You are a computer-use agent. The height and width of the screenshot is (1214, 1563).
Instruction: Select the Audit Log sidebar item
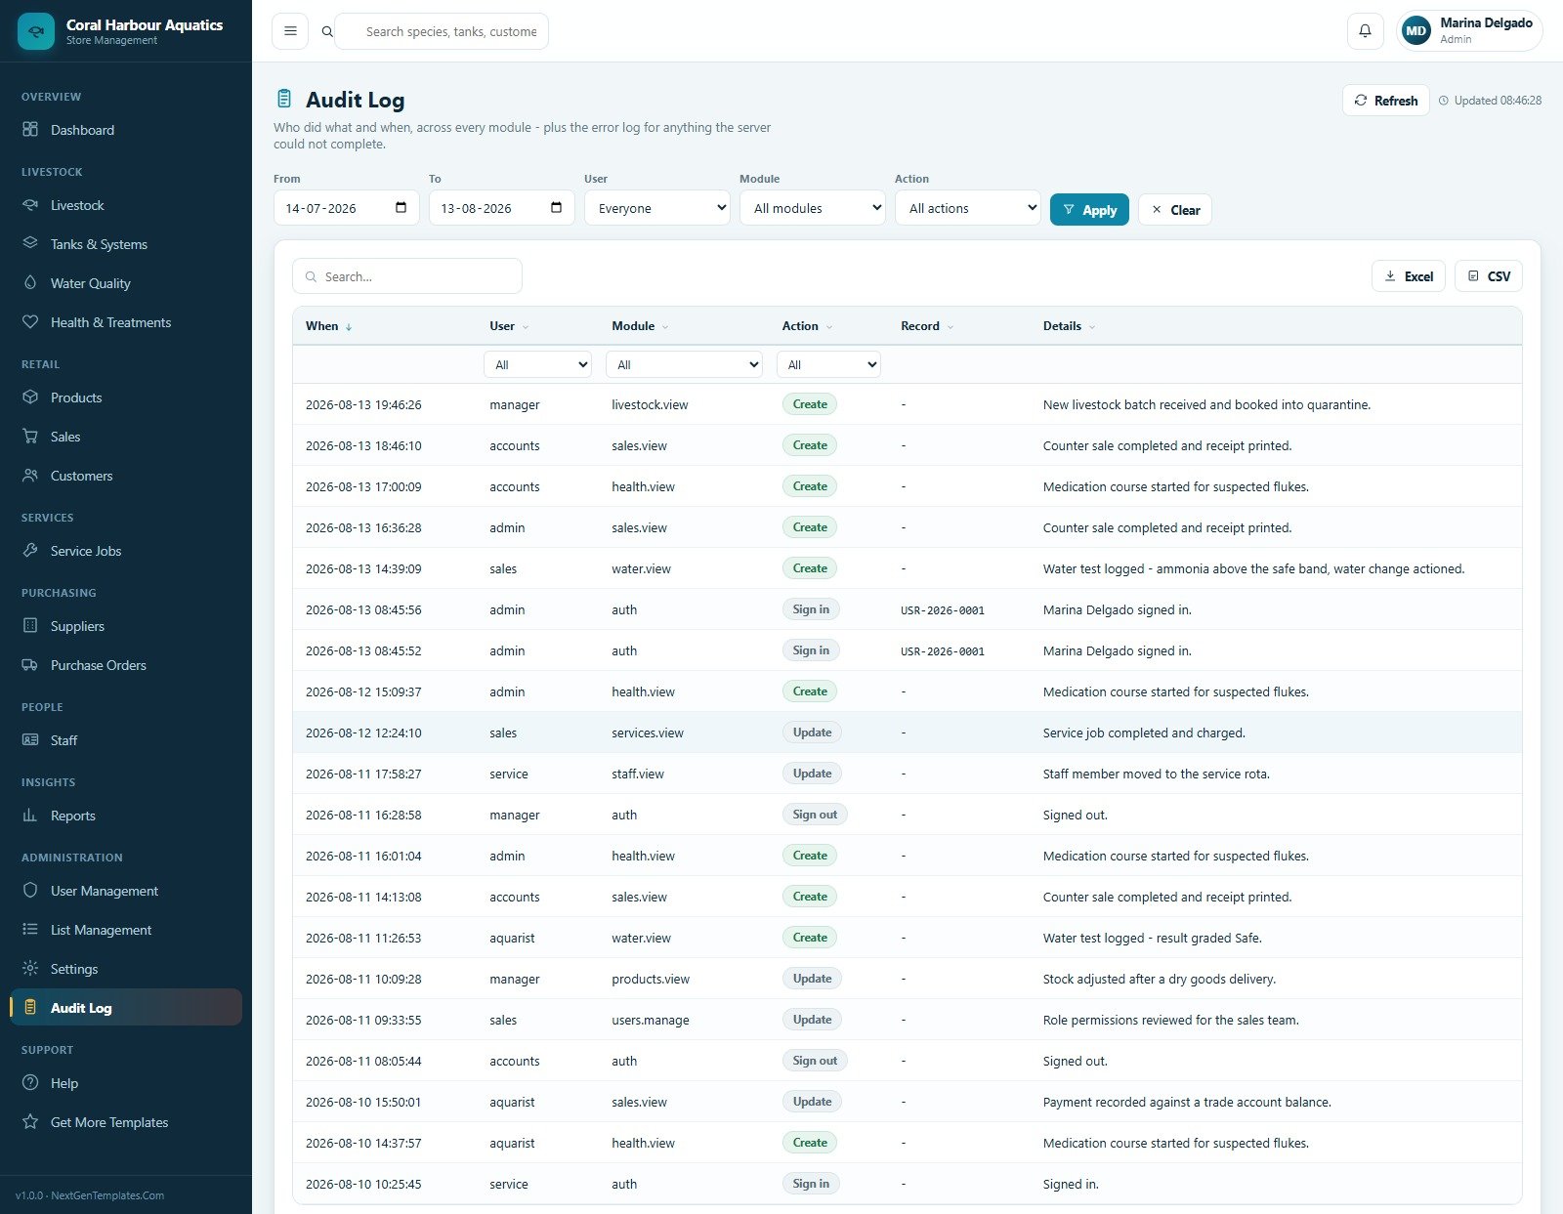point(126,1008)
